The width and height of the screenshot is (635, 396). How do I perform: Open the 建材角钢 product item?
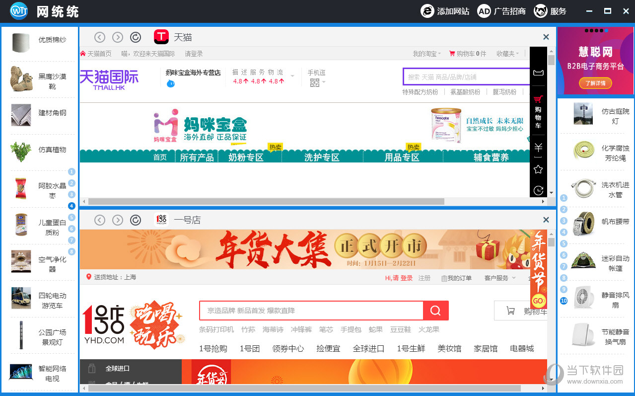40,115
